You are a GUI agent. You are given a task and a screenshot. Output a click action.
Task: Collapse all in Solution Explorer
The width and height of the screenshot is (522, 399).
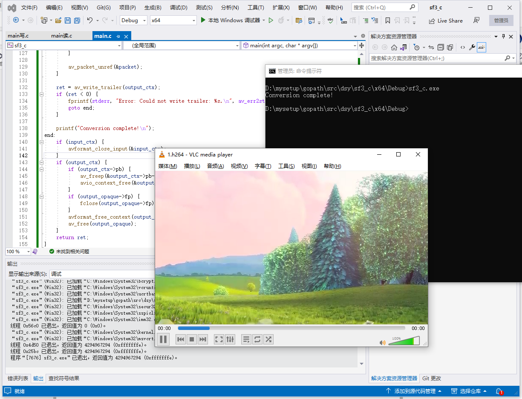[441, 47]
